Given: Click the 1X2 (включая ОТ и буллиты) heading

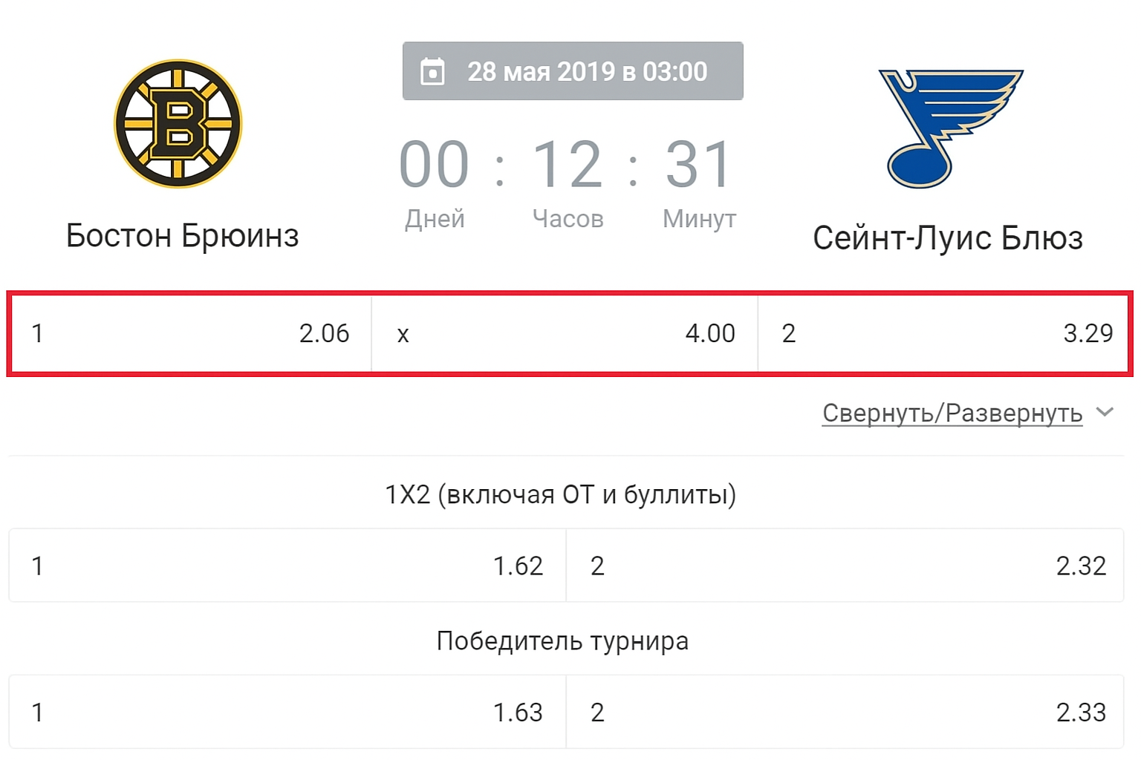Looking at the screenshot, I should pyautogui.click(x=561, y=494).
